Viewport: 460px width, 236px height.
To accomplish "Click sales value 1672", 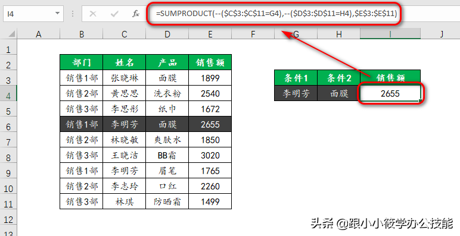I will click(x=210, y=109).
